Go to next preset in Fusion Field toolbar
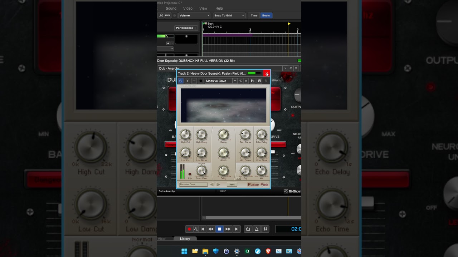 pyautogui.click(x=246, y=81)
